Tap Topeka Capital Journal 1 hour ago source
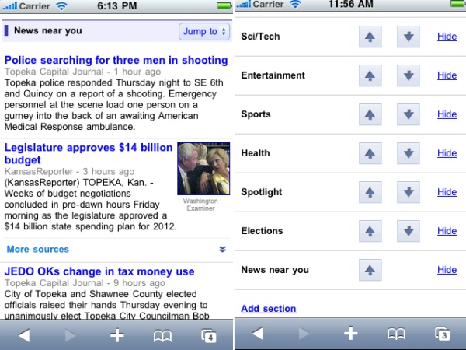The height and width of the screenshot is (350, 466). click(82, 72)
